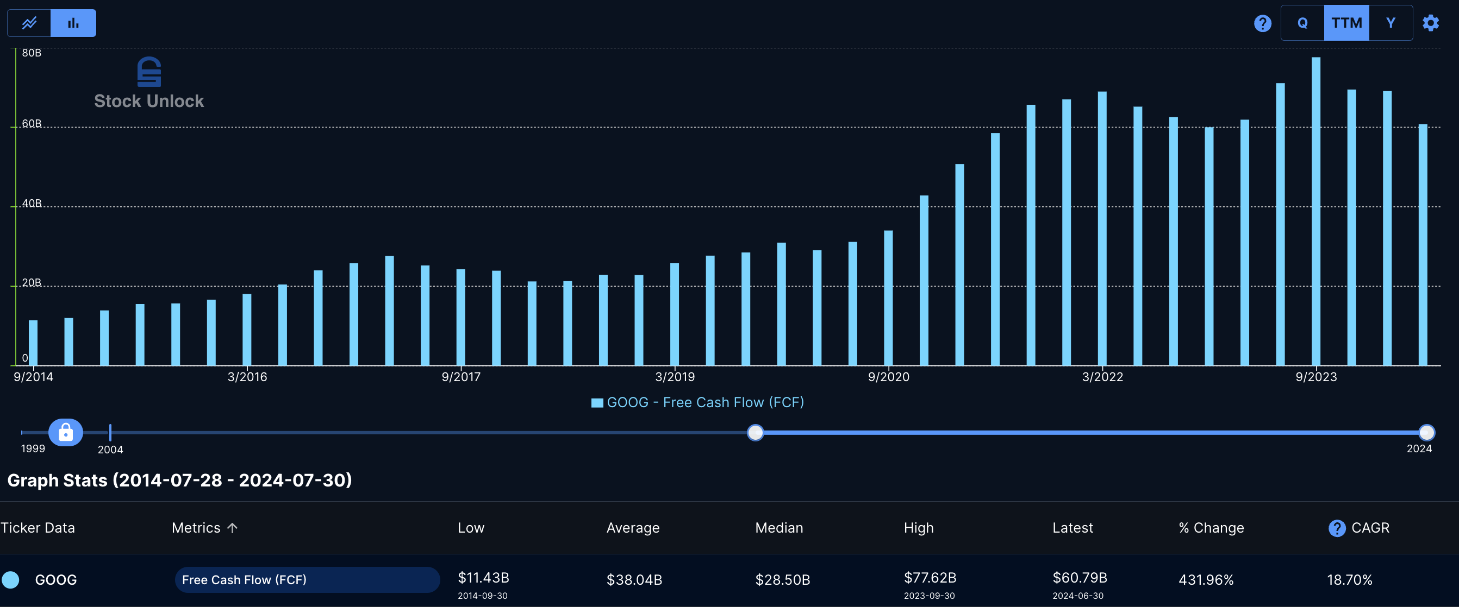This screenshot has width=1459, height=607.
Task: Click the 2023-09-30 date under High
Action: (929, 596)
